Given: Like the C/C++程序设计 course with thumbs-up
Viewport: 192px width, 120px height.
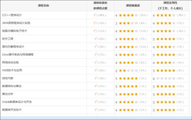Looking at the screenshot, I should point(95,15).
